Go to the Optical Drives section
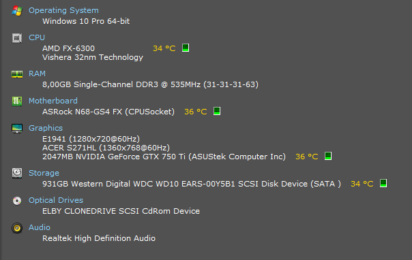Image resolution: width=412 pixels, height=260 pixels. click(x=56, y=200)
